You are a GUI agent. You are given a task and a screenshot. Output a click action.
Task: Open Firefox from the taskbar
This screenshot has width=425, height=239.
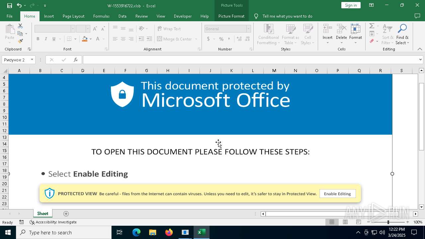coord(169,232)
